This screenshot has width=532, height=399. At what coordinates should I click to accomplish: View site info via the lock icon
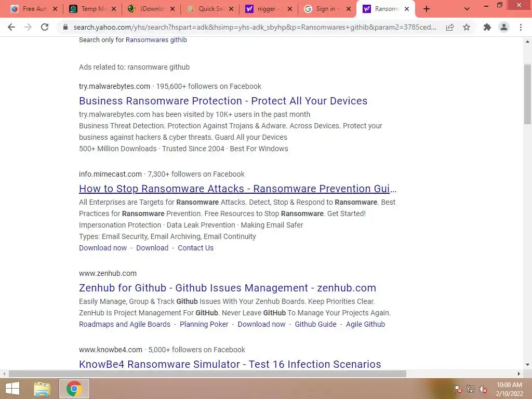click(x=65, y=27)
